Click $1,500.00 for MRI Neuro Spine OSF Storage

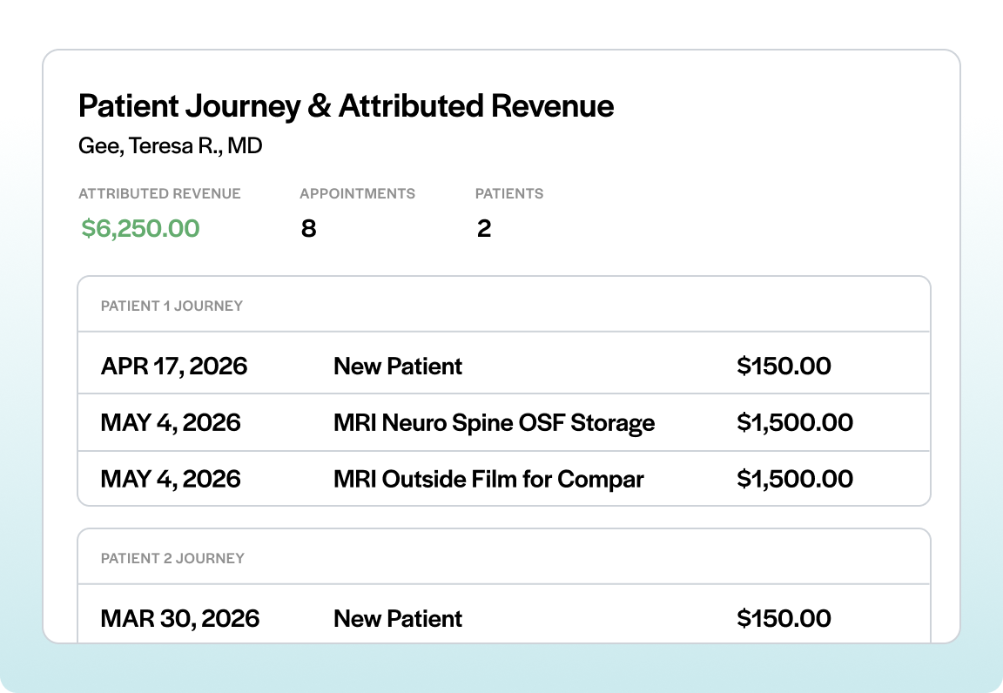coord(794,423)
